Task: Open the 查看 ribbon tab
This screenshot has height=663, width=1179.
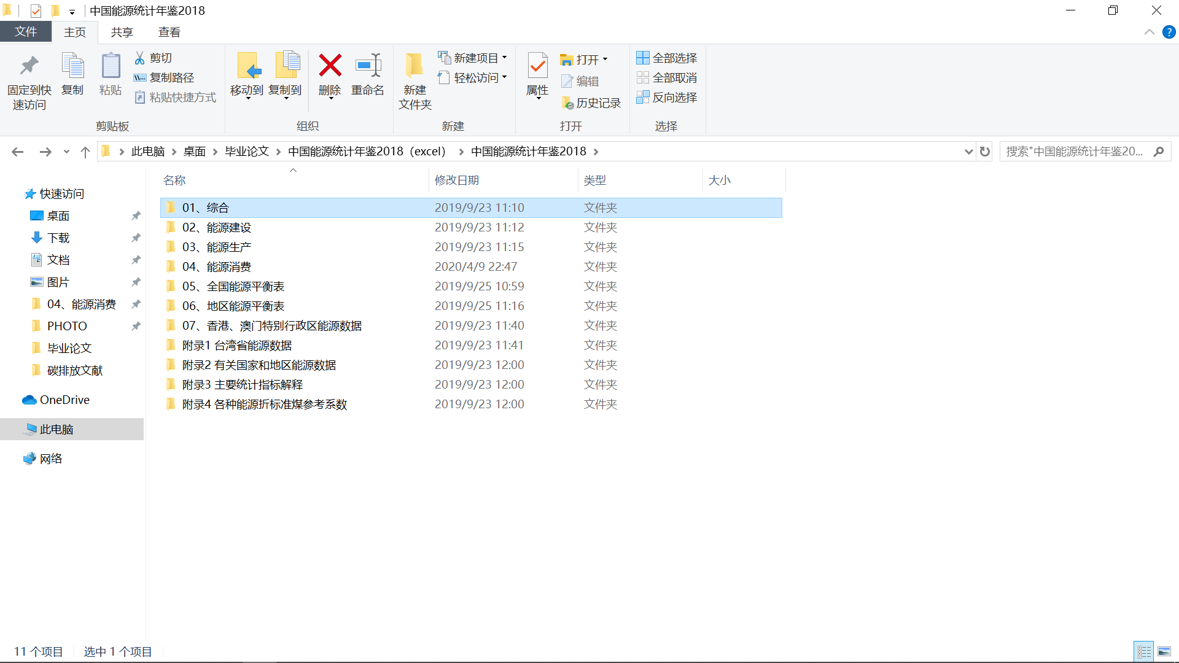Action: (169, 32)
